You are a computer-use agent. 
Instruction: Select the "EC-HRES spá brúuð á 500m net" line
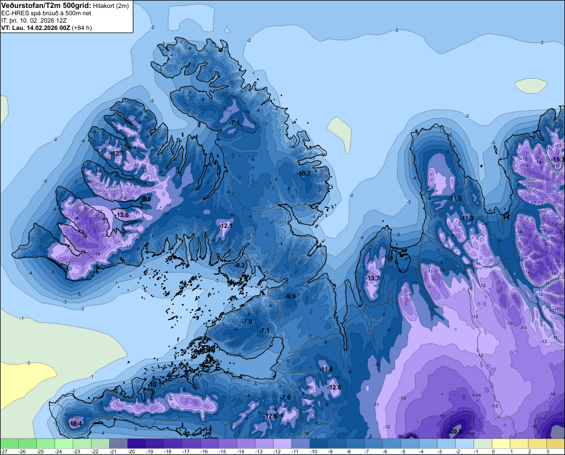[x=46, y=13]
